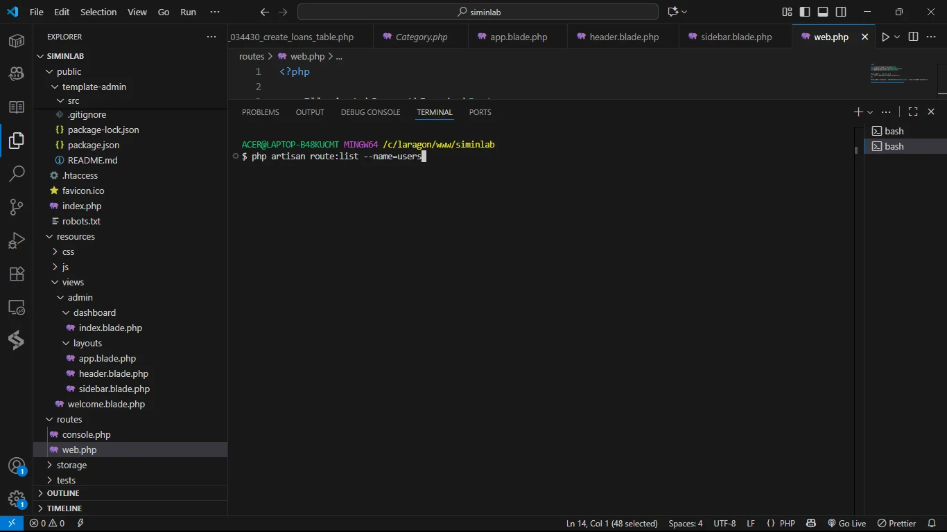This screenshot has height=532, width=947.
Task: Click Go Live in status bar
Action: 846,524
